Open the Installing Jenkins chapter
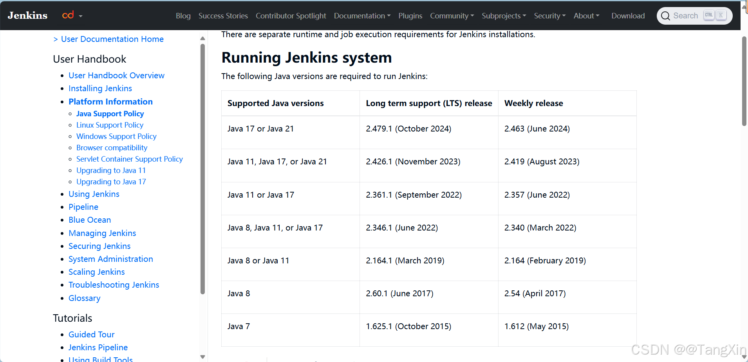Screen dimensions: 748x362 tap(100, 88)
